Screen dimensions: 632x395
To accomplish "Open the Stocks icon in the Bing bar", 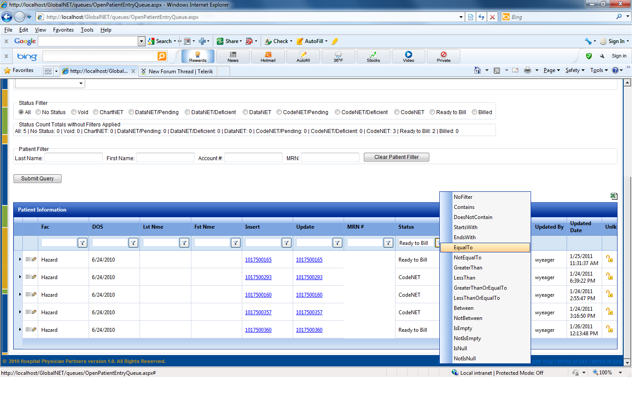I will point(373,56).
